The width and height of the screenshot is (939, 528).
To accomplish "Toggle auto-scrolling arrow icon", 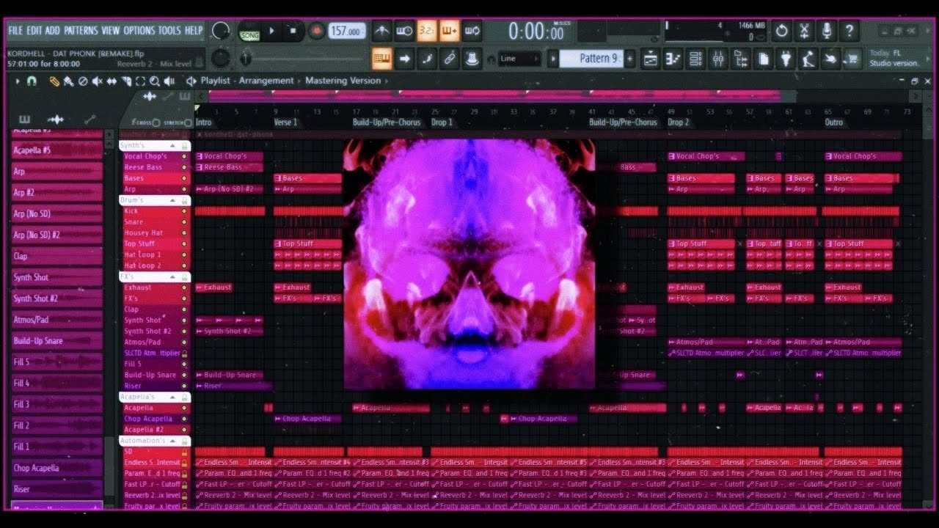I will [404, 59].
